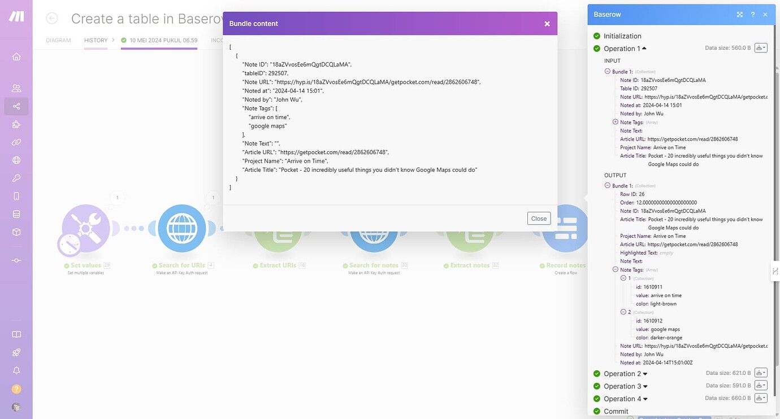
Task: Open Webhooks via the globe icon
Action: tap(16, 160)
